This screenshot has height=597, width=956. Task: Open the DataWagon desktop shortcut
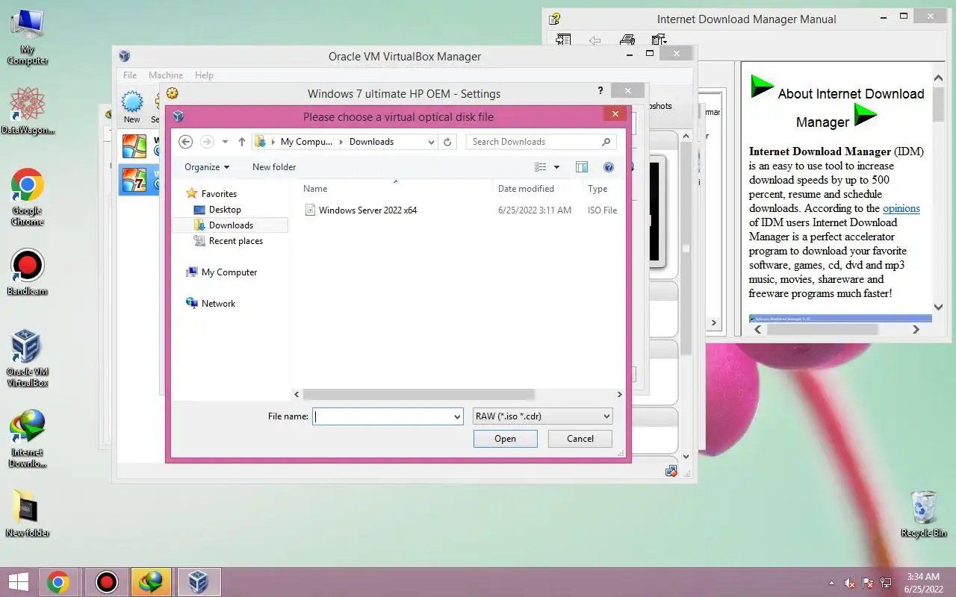[x=28, y=110]
